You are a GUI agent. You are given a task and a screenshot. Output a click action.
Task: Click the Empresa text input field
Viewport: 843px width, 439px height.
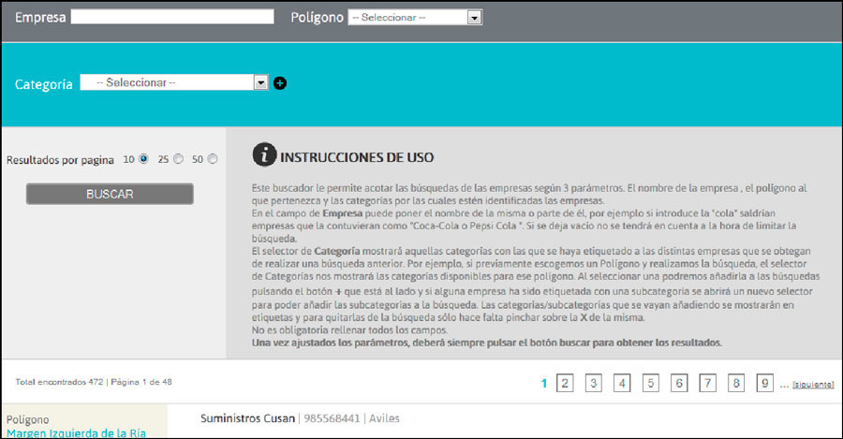click(x=172, y=17)
